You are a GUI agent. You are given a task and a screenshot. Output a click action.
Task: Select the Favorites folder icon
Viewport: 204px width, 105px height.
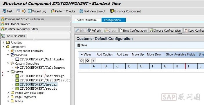tap(8, 42)
